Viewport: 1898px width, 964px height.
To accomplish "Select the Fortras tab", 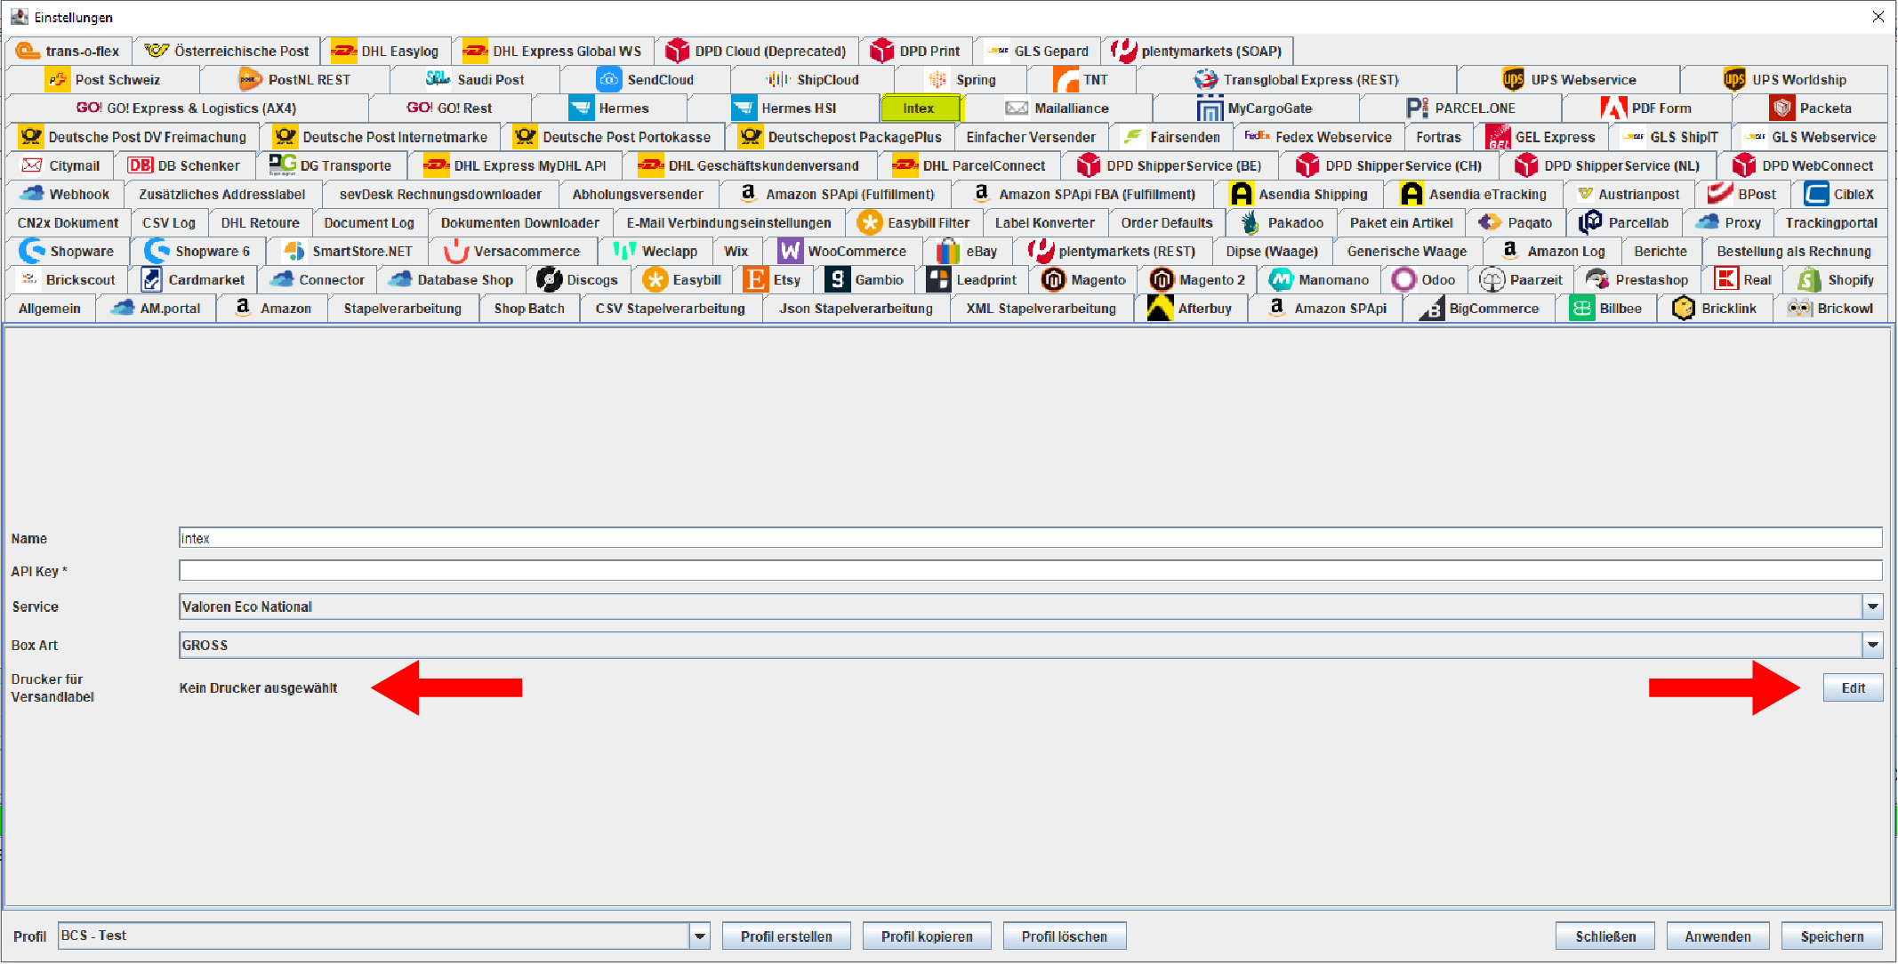I will tap(1438, 137).
